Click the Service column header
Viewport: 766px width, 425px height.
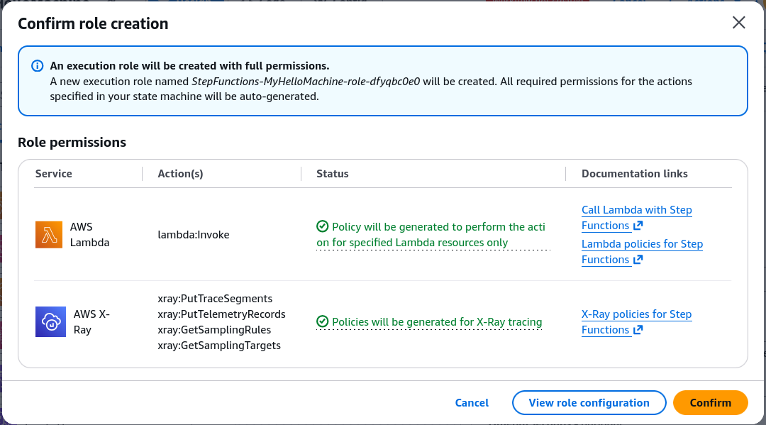(x=54, y=173)
